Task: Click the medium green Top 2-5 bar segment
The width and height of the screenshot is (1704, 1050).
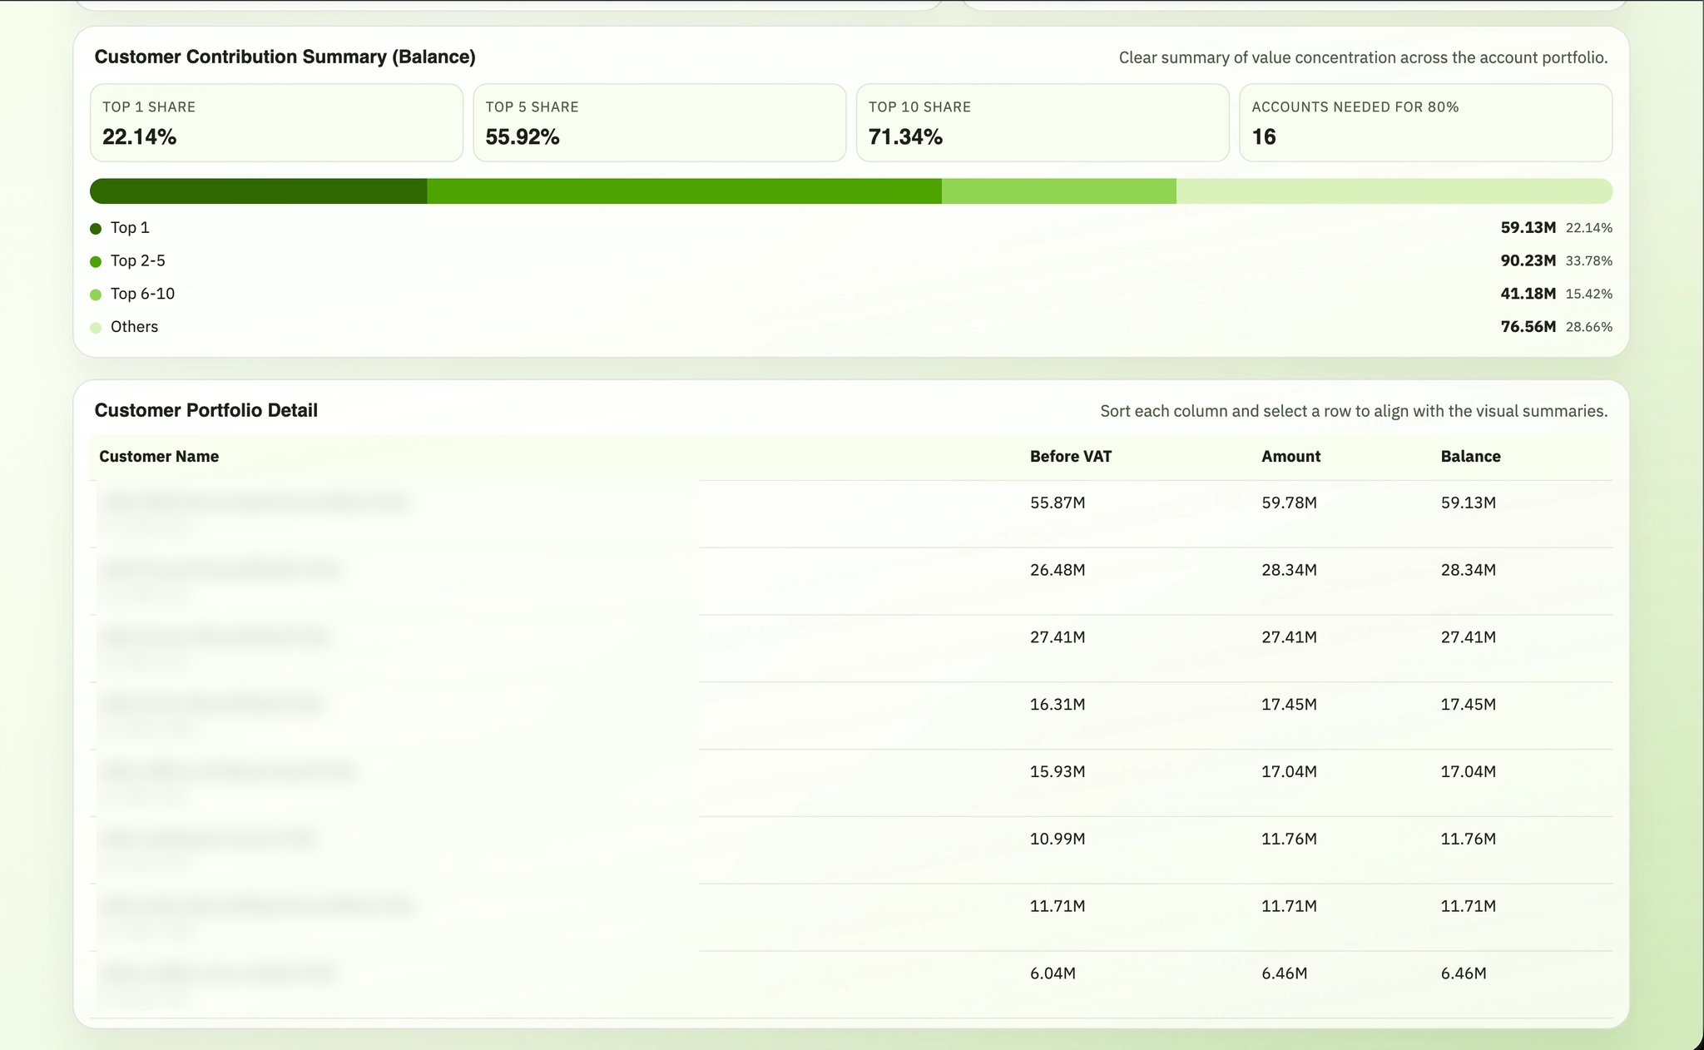Action: pos(685,191)
